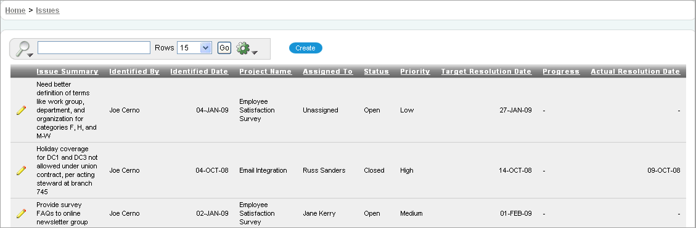Edit the survey FAQs issue via its pencil icon
This screenshot has width=696, height=228.
click(21, 213)
